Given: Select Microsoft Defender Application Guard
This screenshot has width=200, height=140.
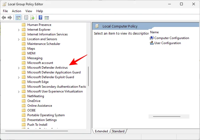Looking at the screenshot, I should tap(54, 72).
